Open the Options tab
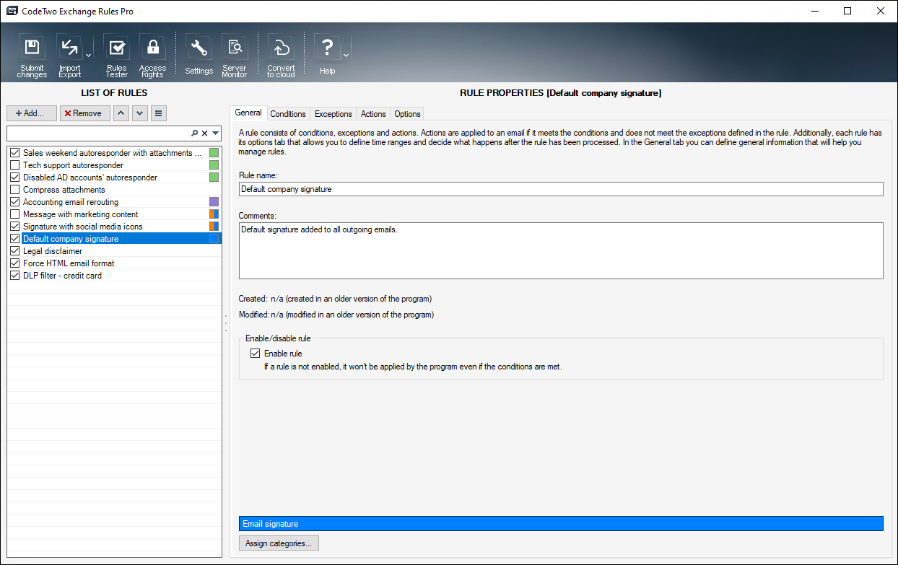The image size is (898, 565). 407,114
